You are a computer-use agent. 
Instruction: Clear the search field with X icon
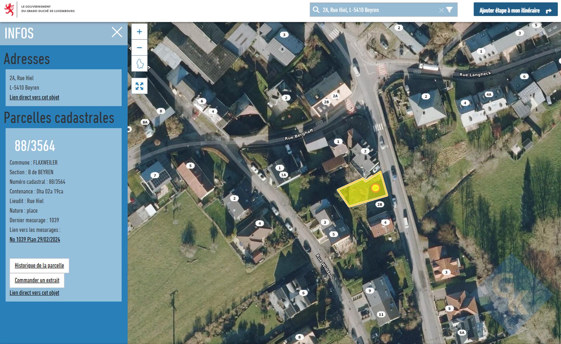coord(441,10)
